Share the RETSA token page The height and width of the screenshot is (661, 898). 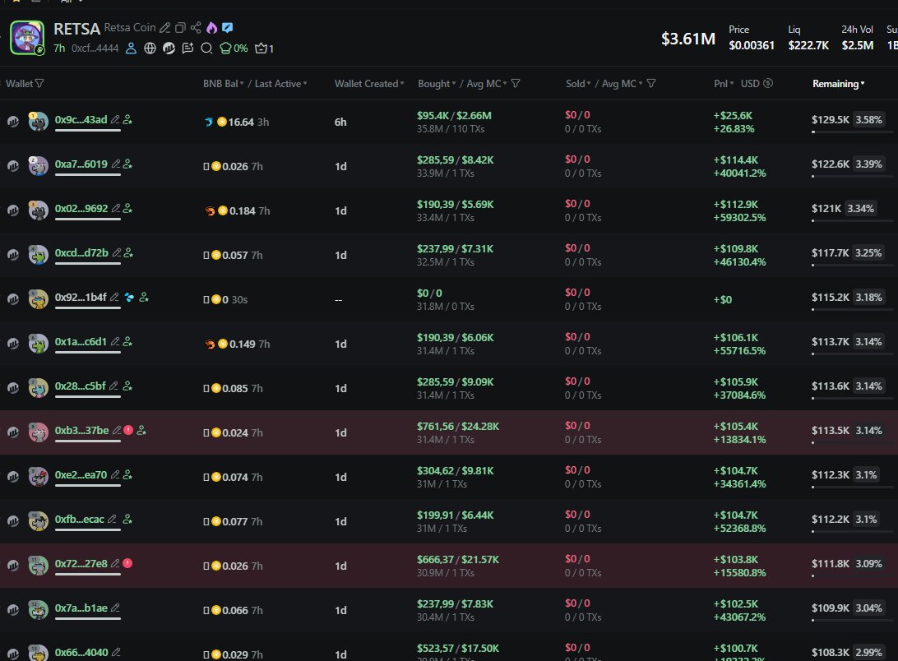click(196, 27)
